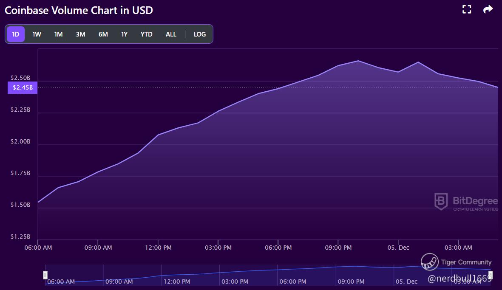Open the chart in fullscreen mode
Image resolution: width=502 pixels, height=290 pixels.
pyautogui.click(x=467, y=10)
